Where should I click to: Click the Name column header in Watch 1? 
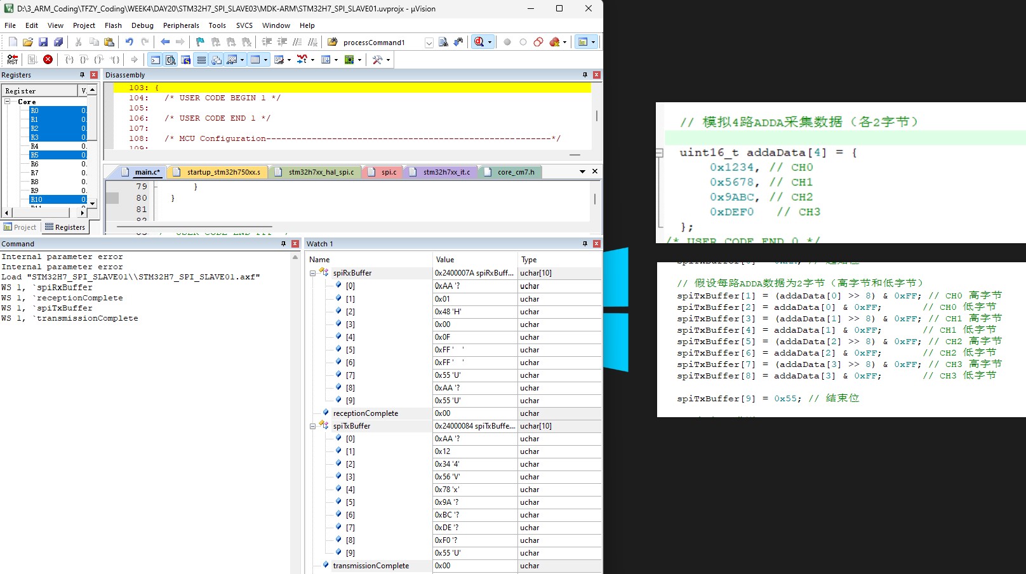369,260
